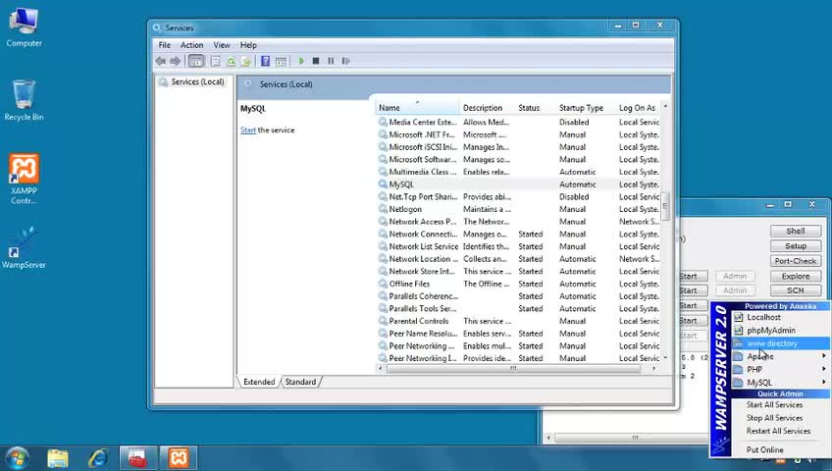Click the green Start Service play icon
The height and width of the screenshot is (471, 832).
301,61
